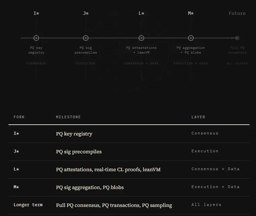Click the J* label above the timeline
The image size is (256, 216).
(86, 13)
